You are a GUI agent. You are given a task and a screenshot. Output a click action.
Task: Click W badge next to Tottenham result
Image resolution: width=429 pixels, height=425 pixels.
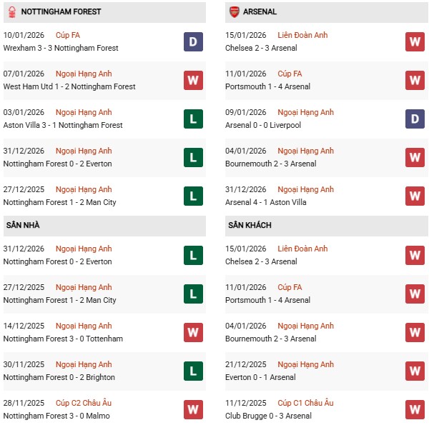point(193,333)
